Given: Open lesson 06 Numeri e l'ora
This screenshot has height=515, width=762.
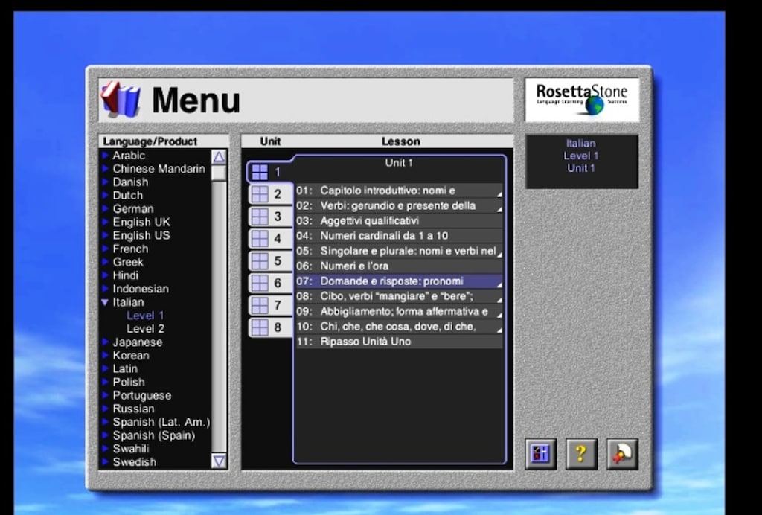Looking at the screenshot, I should pyautogui.click(x=399, y=266).
